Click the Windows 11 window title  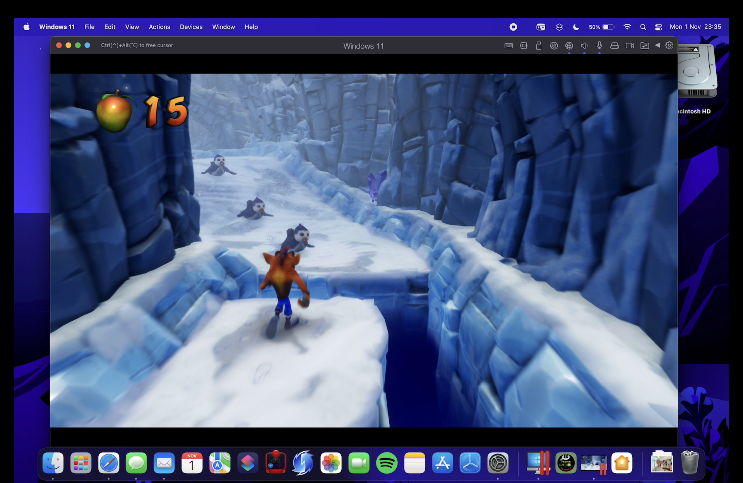click(x=363, y=46)
